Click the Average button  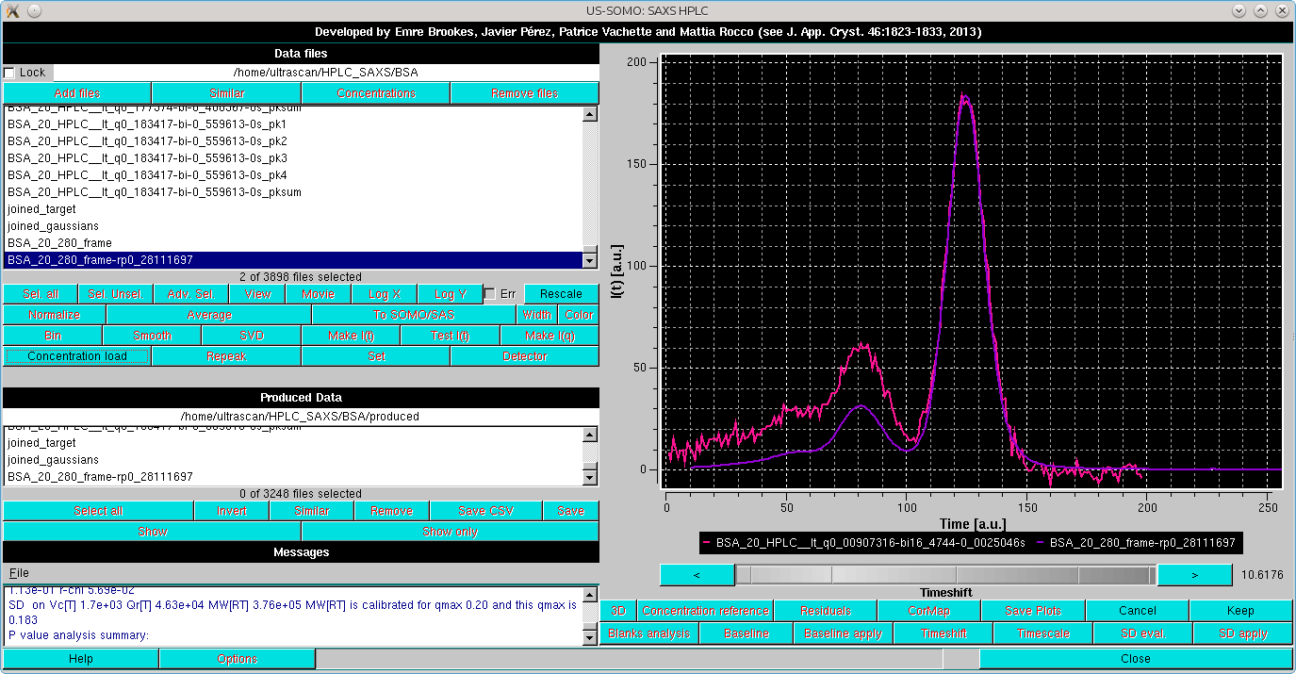[209, 315]
